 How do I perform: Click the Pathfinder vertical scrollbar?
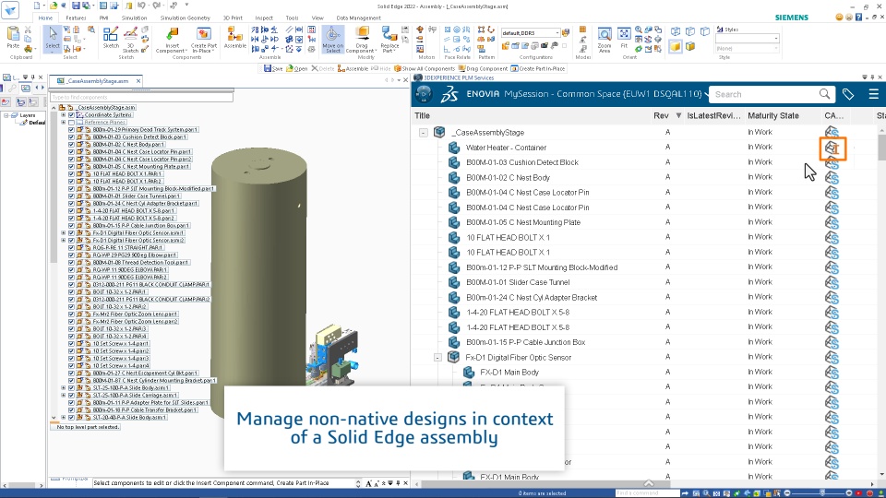point(54,186)
